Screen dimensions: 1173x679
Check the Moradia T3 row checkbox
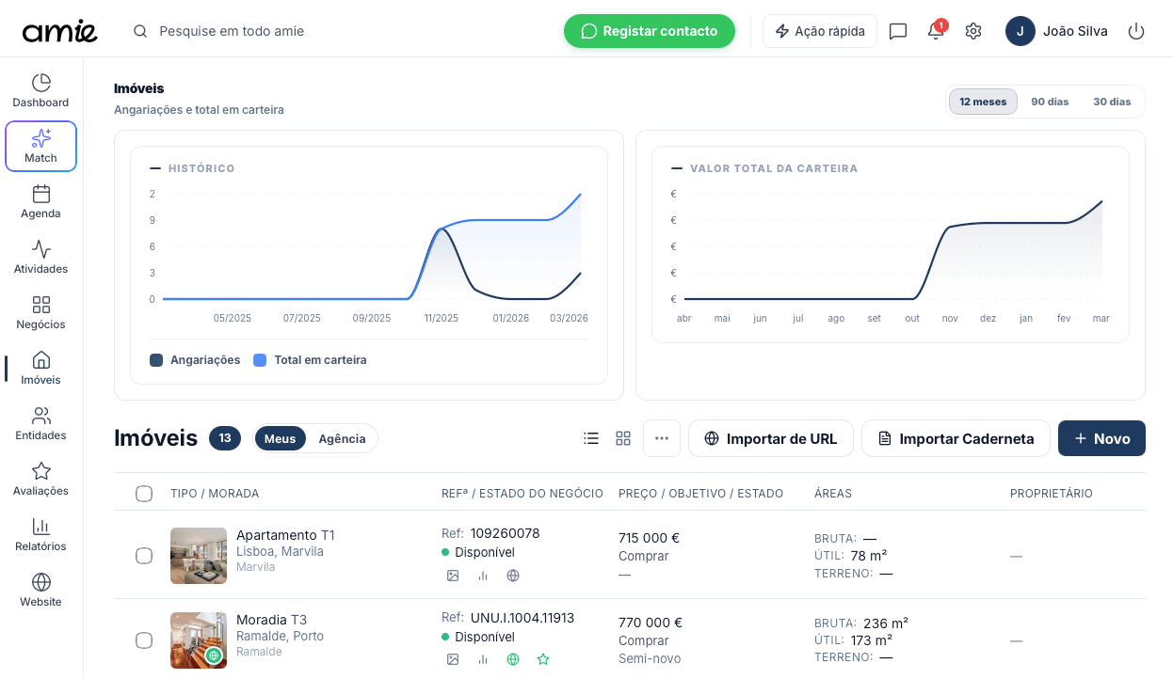[144, 640]
